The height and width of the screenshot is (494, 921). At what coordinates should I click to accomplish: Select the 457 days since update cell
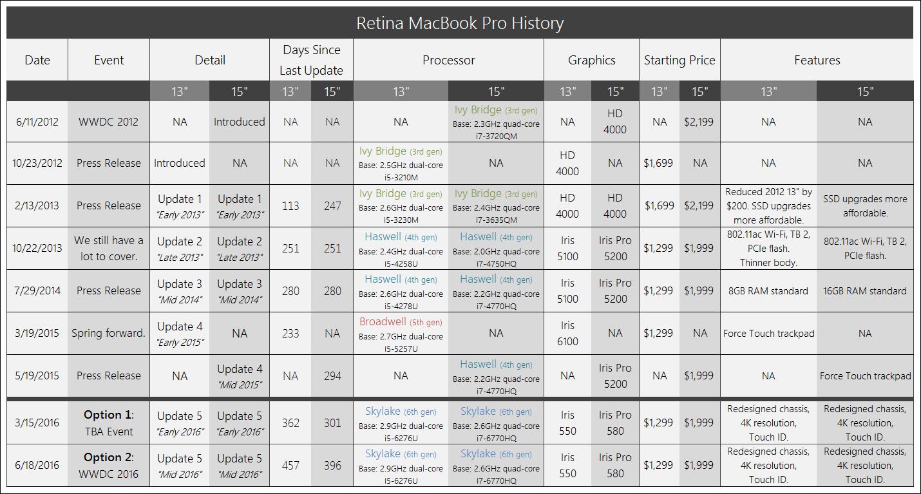pyautogui.click(x=290, y=465)
